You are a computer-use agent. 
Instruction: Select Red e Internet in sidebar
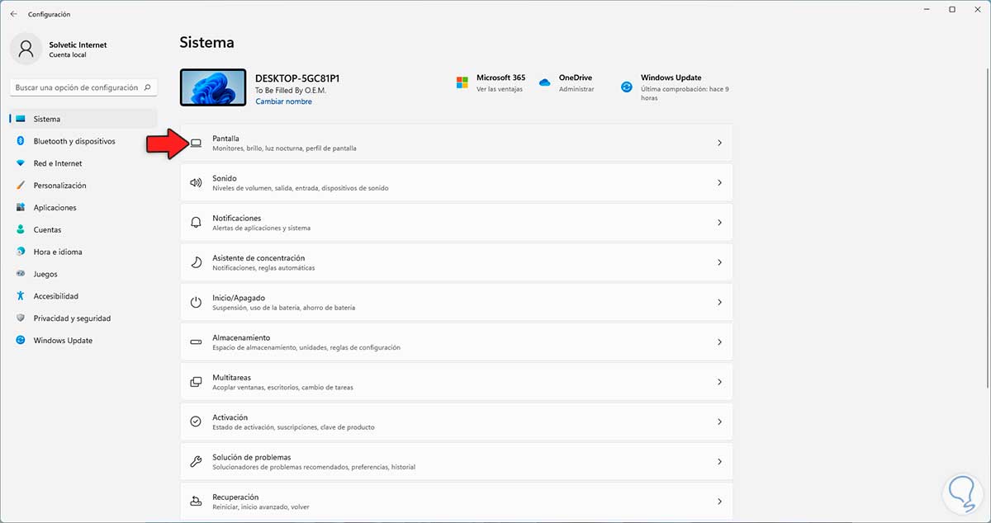point(58,163)
